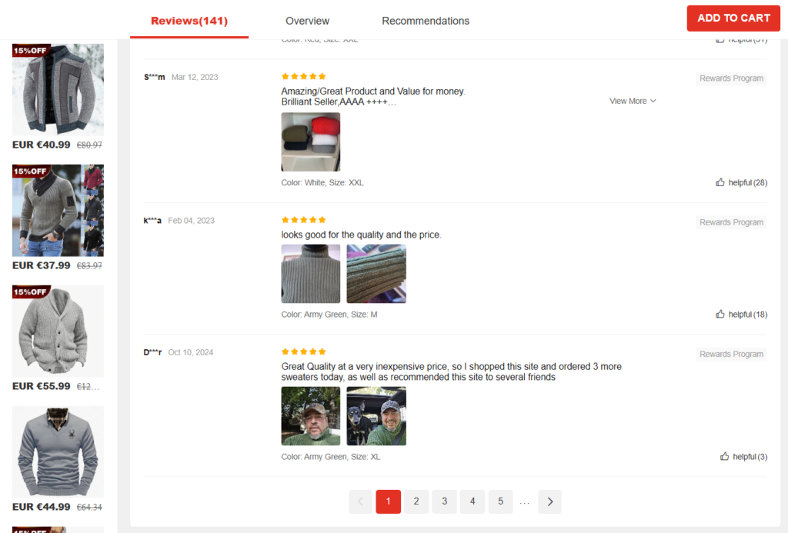Click the Rewards Program tag on D***r's review

tap(731, 354)
